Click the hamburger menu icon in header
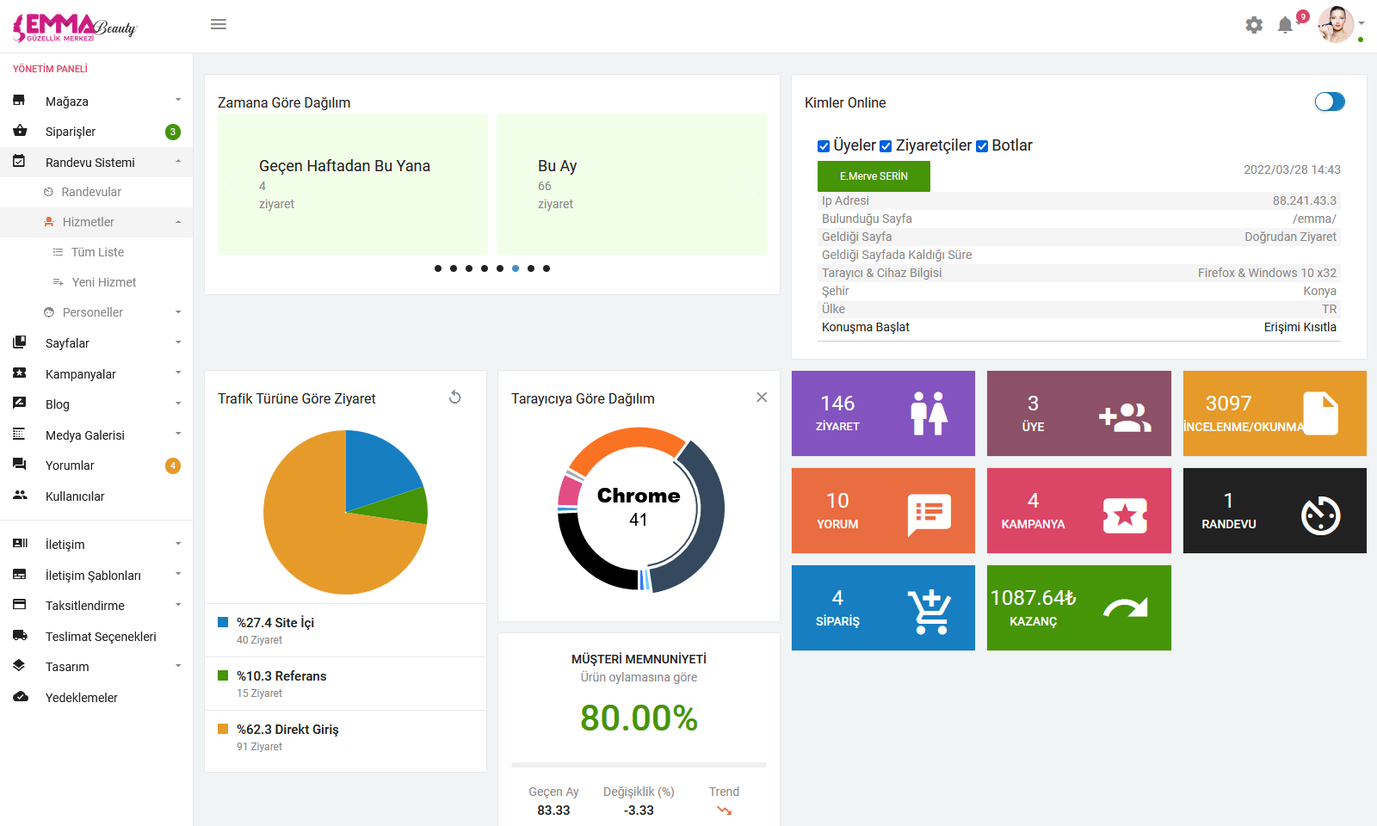The height and width of the screenshot is (826, 1377). tap(219, 24)
